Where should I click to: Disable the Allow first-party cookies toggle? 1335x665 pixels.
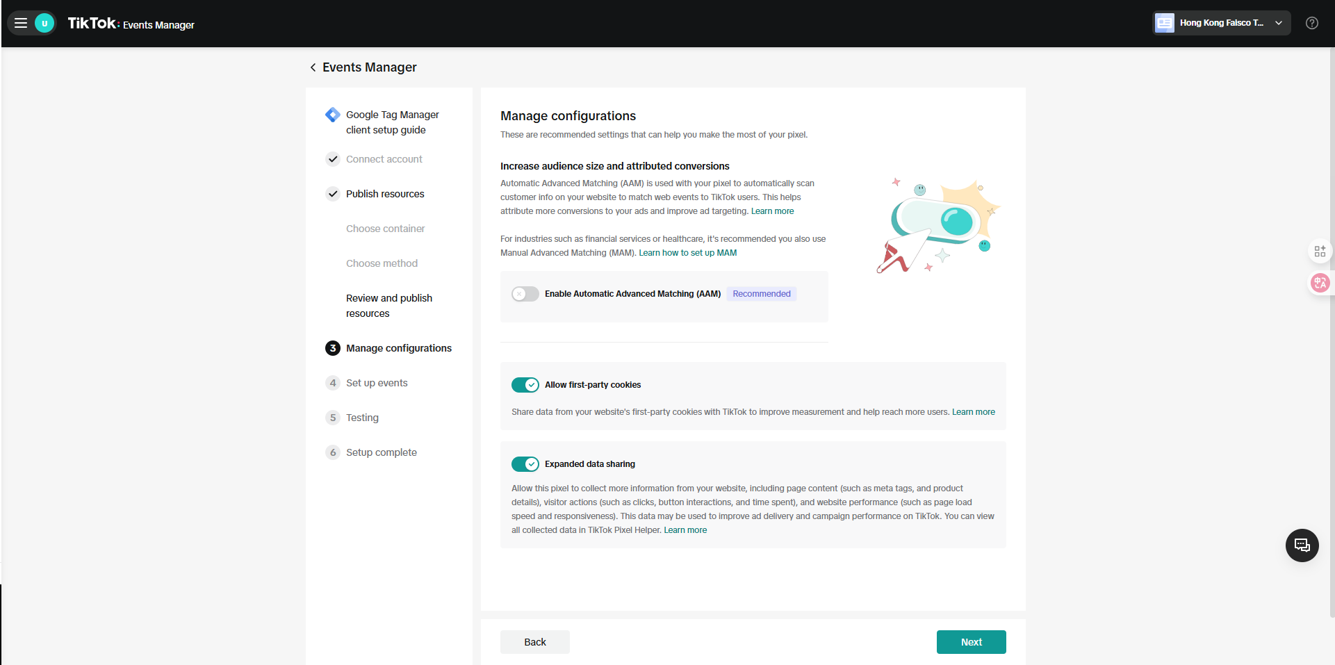pyautogui.click(x=525, y=385)
